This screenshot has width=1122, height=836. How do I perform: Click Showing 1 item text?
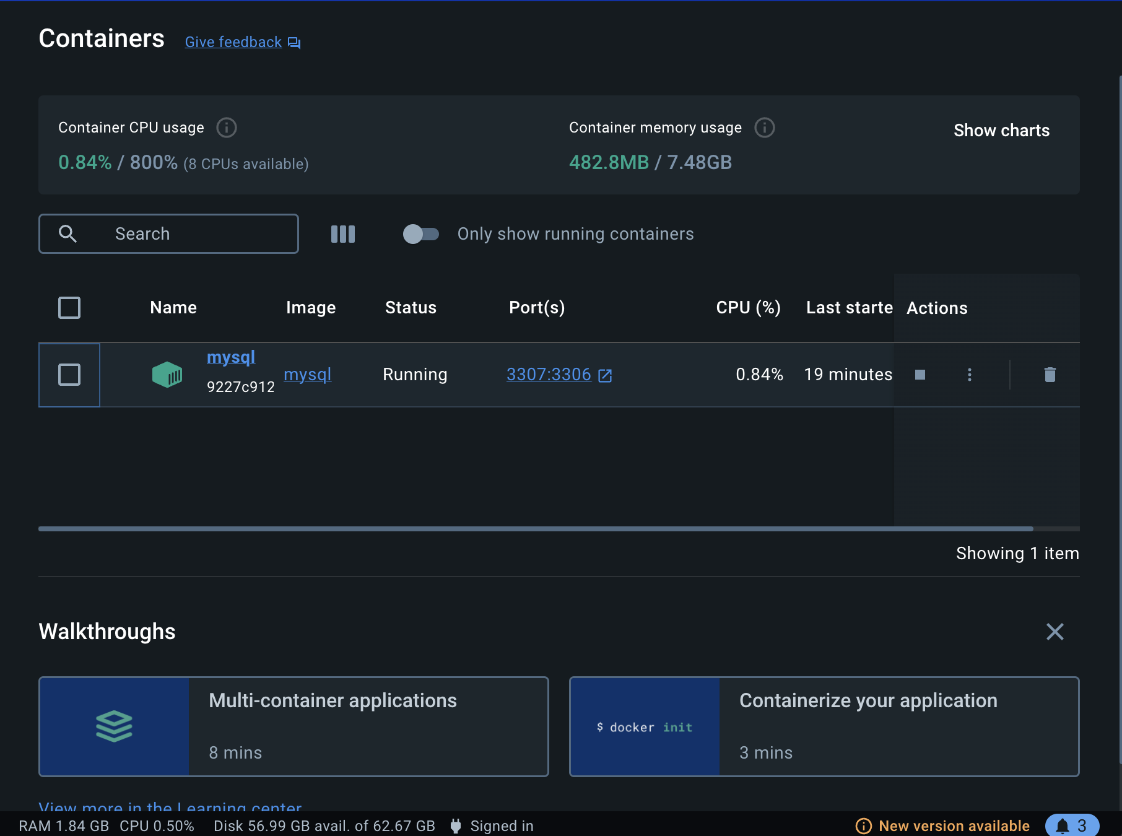click(1017, 554)
